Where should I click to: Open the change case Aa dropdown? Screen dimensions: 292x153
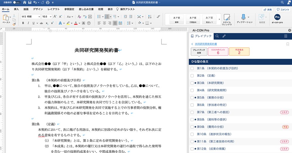(x=70, y=17)
